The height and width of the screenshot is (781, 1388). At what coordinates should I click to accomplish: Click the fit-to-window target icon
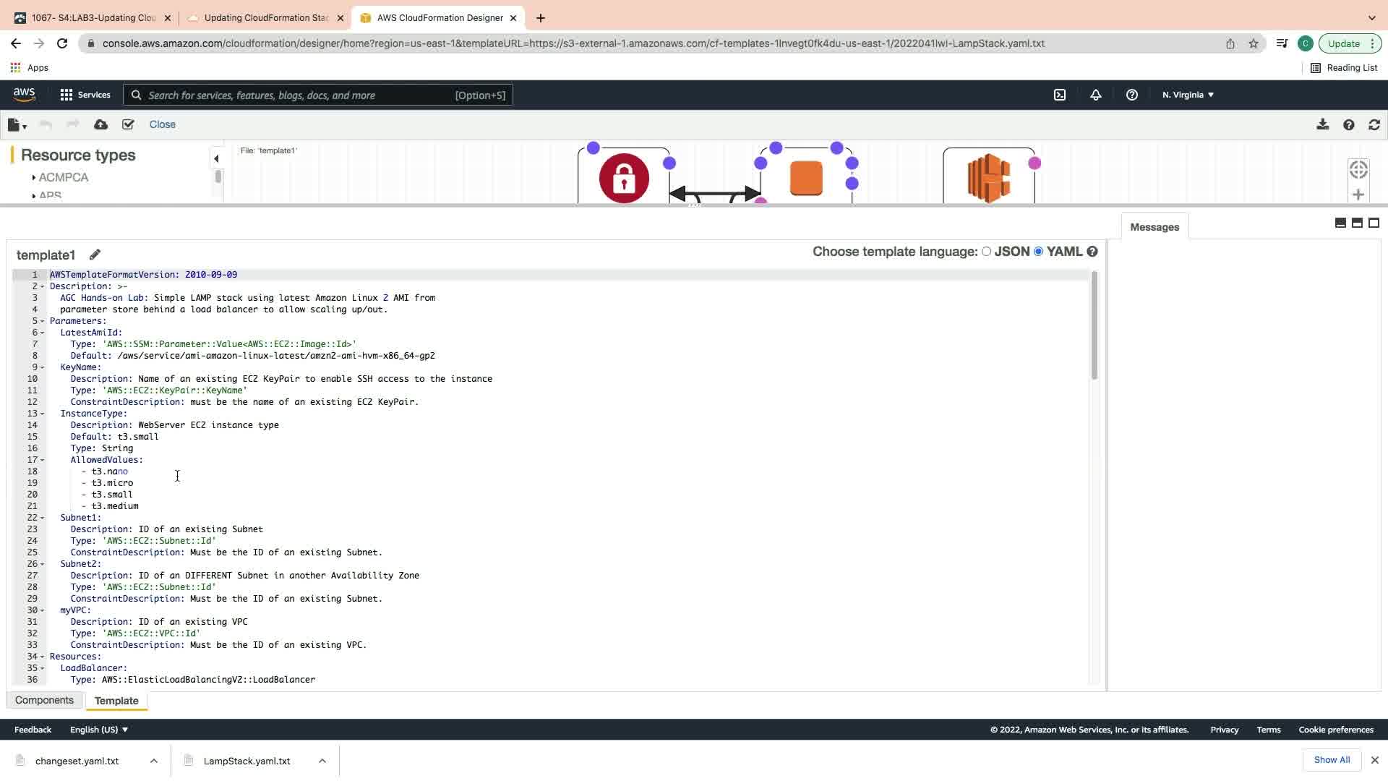[1358, 169]
